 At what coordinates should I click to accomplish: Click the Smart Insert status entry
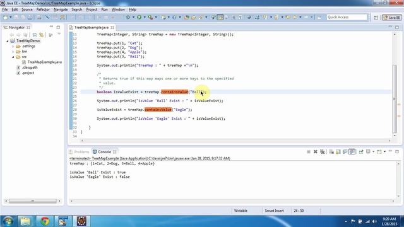pyautogui.click(x=274, y=211)
